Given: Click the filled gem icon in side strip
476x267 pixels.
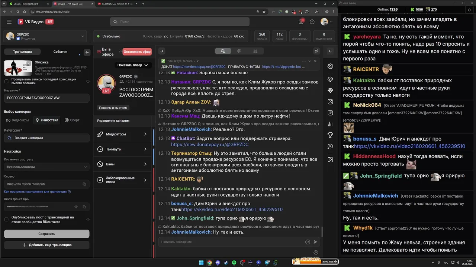Looking at the screenshot, I should [x=330, y=90].
